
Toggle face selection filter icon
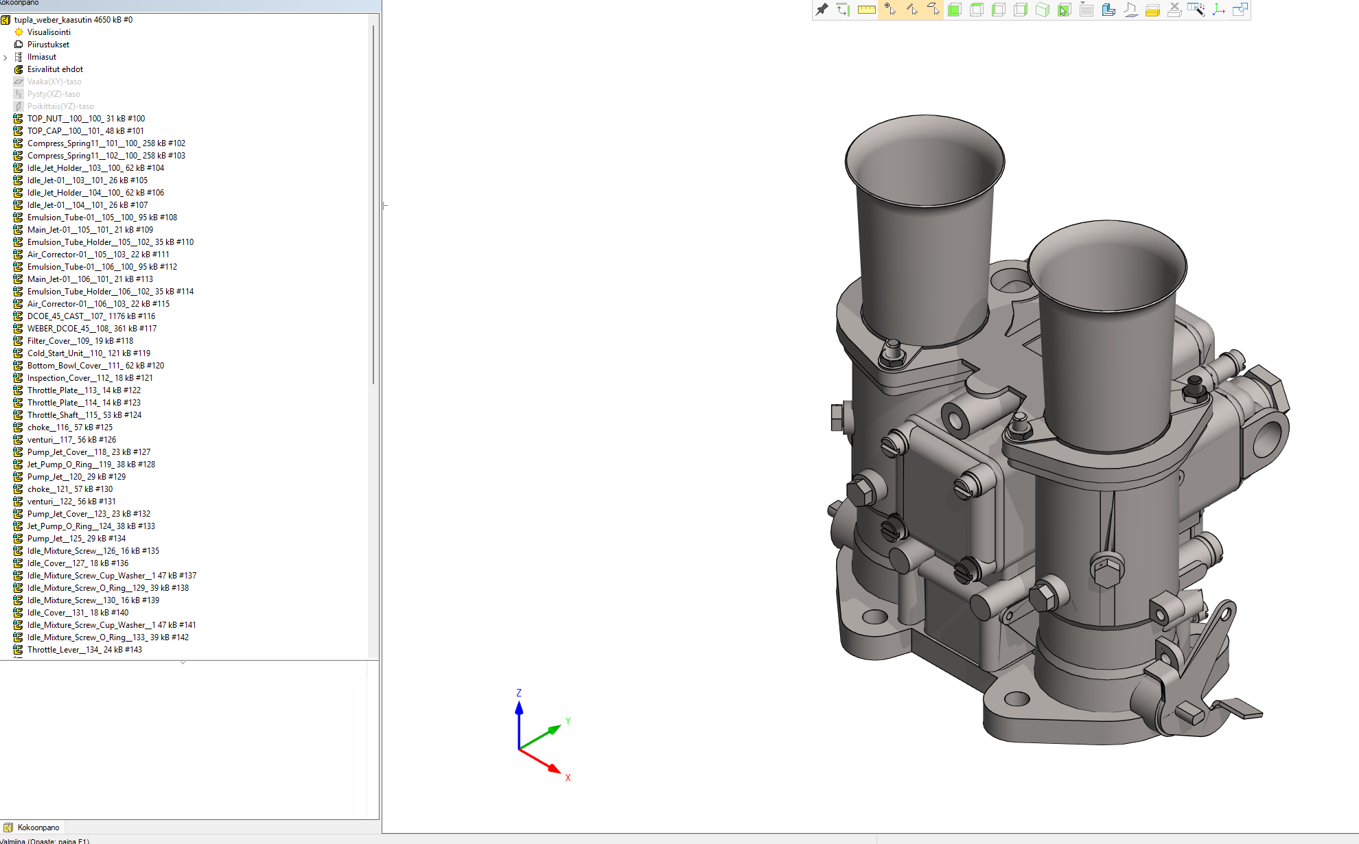(933, 10)
